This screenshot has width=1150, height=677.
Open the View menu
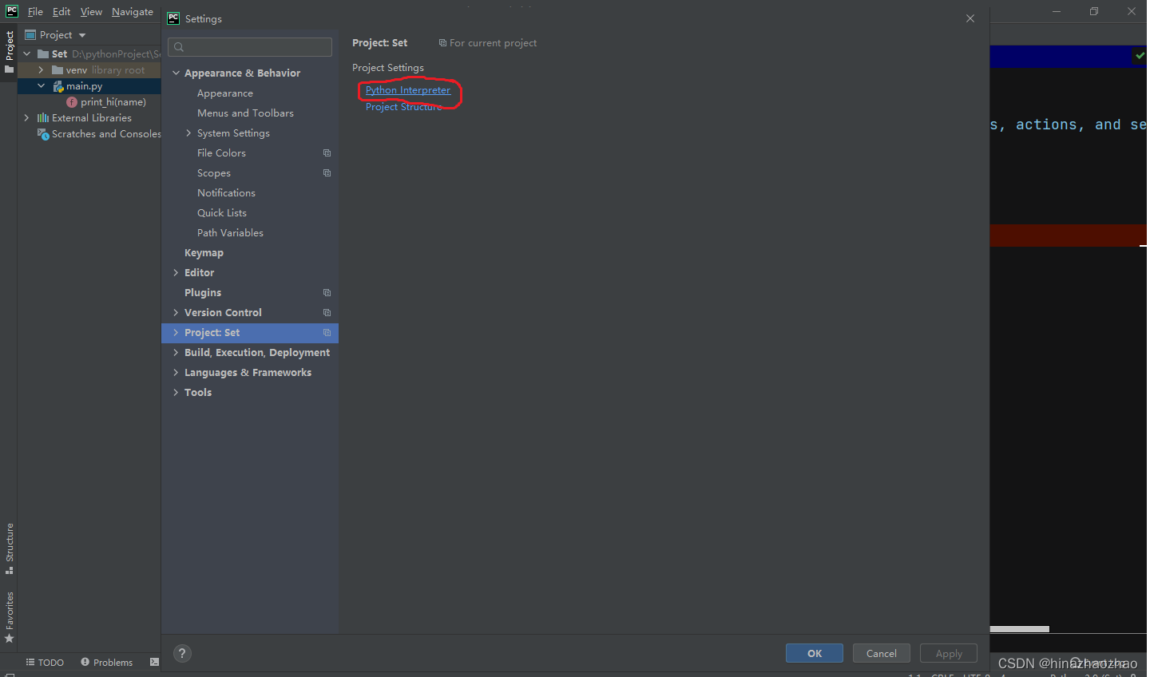(91, 12)
